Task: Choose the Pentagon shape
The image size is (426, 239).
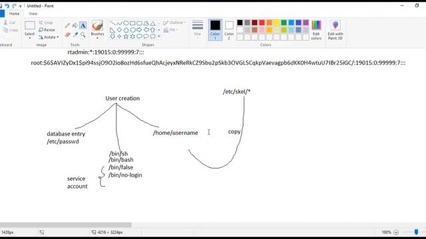Action: tap(126, 30)
